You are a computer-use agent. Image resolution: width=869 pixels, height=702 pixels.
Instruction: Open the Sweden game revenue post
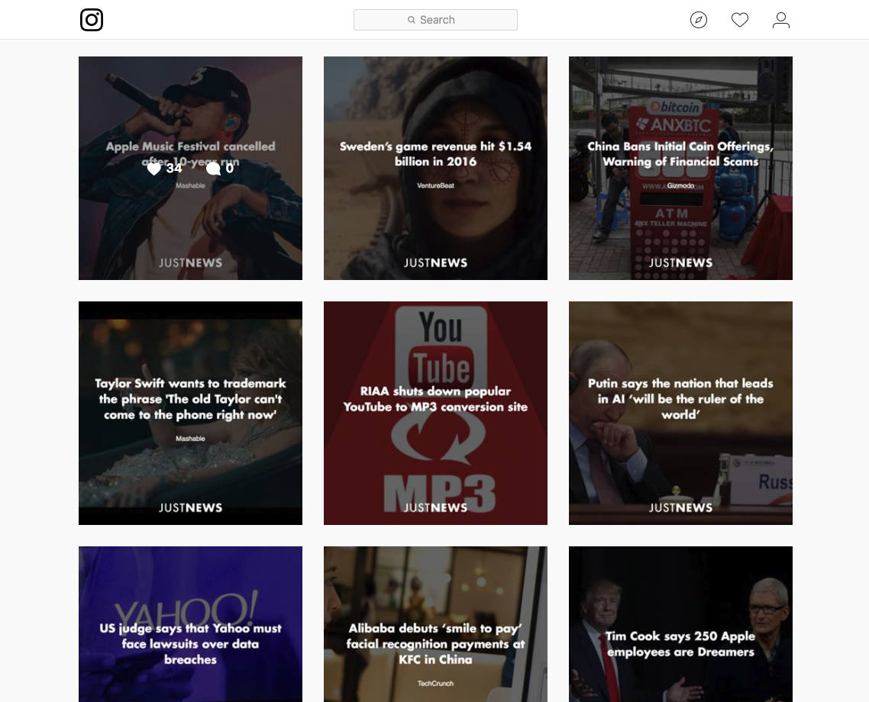(435, 168)
